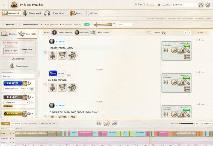Open the Manuscript tab
The width and height of the screenshot is (213, 146).
pyautogui.click(x=11, y=13)
